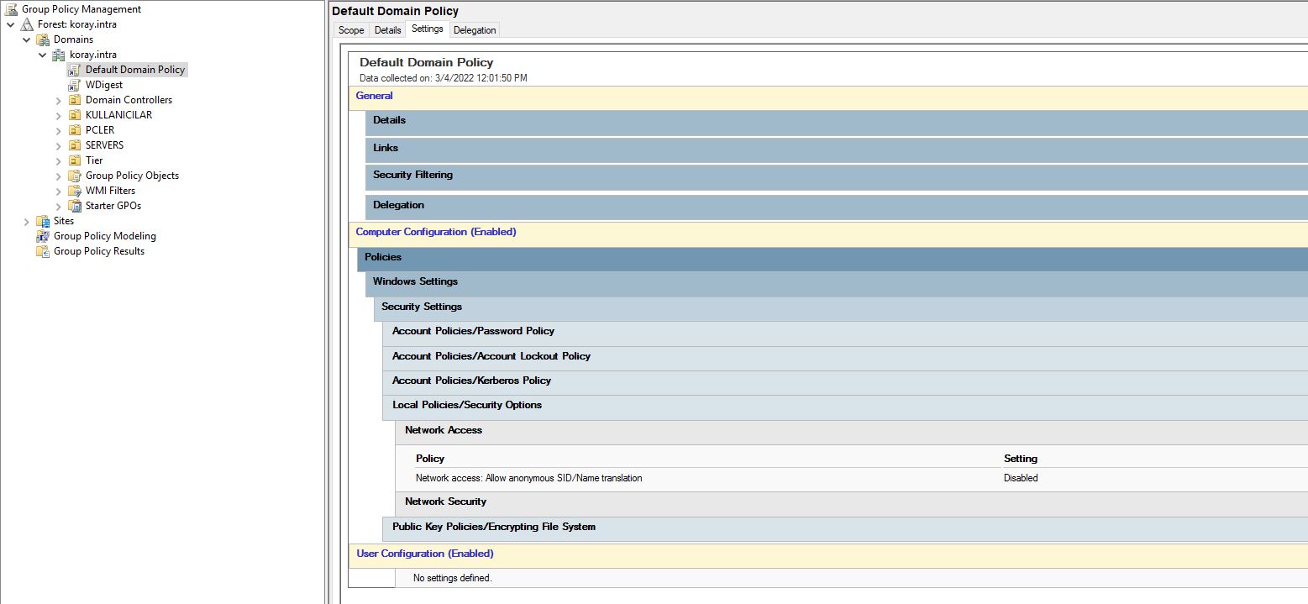1308x604 pixels.
Task: Expand the Sites tree node
Action: click(27, 221)
